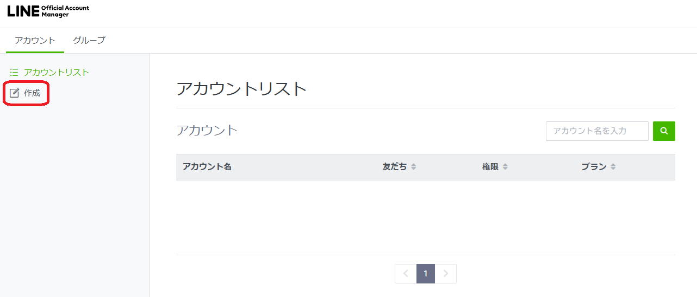Click the 権限 column header text
Screen dimensions: 697x297
point(490,167)
